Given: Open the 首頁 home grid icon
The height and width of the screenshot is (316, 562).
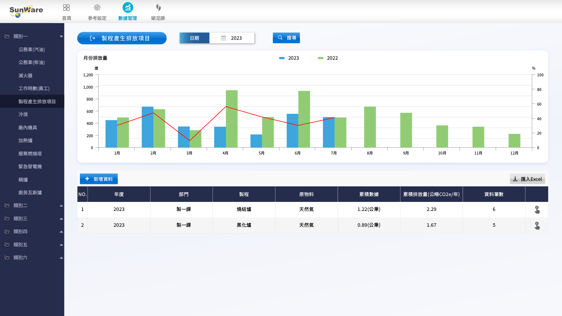Looking at the screenshot, I should (66, 8).
